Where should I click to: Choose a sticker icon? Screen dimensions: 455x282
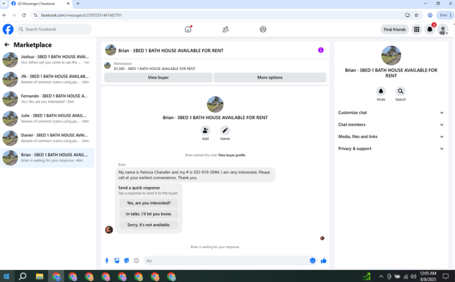(x=126, y=261)
